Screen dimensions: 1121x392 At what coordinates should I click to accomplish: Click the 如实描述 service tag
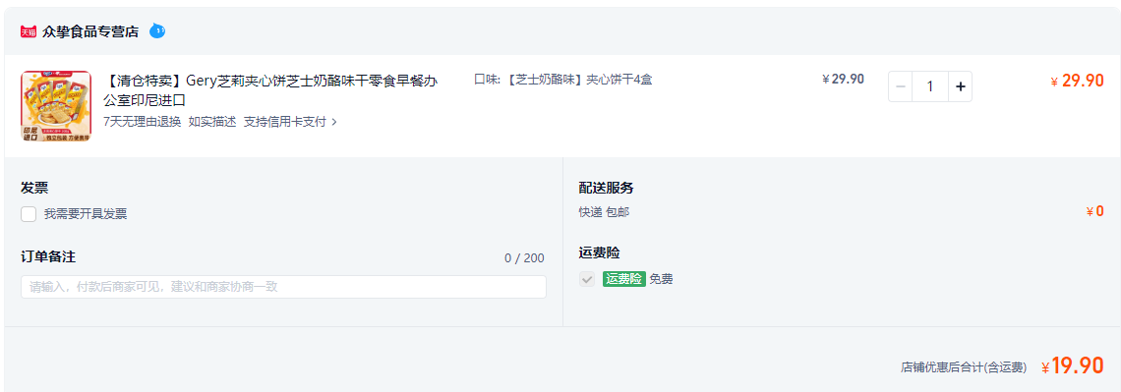click(212, 122)
